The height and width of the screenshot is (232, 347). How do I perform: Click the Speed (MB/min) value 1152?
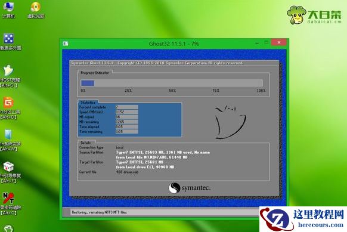click(127, 112)
